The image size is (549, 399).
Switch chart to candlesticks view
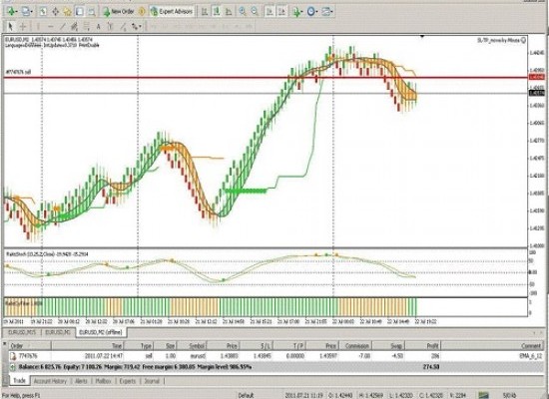[x=217, y=12]
